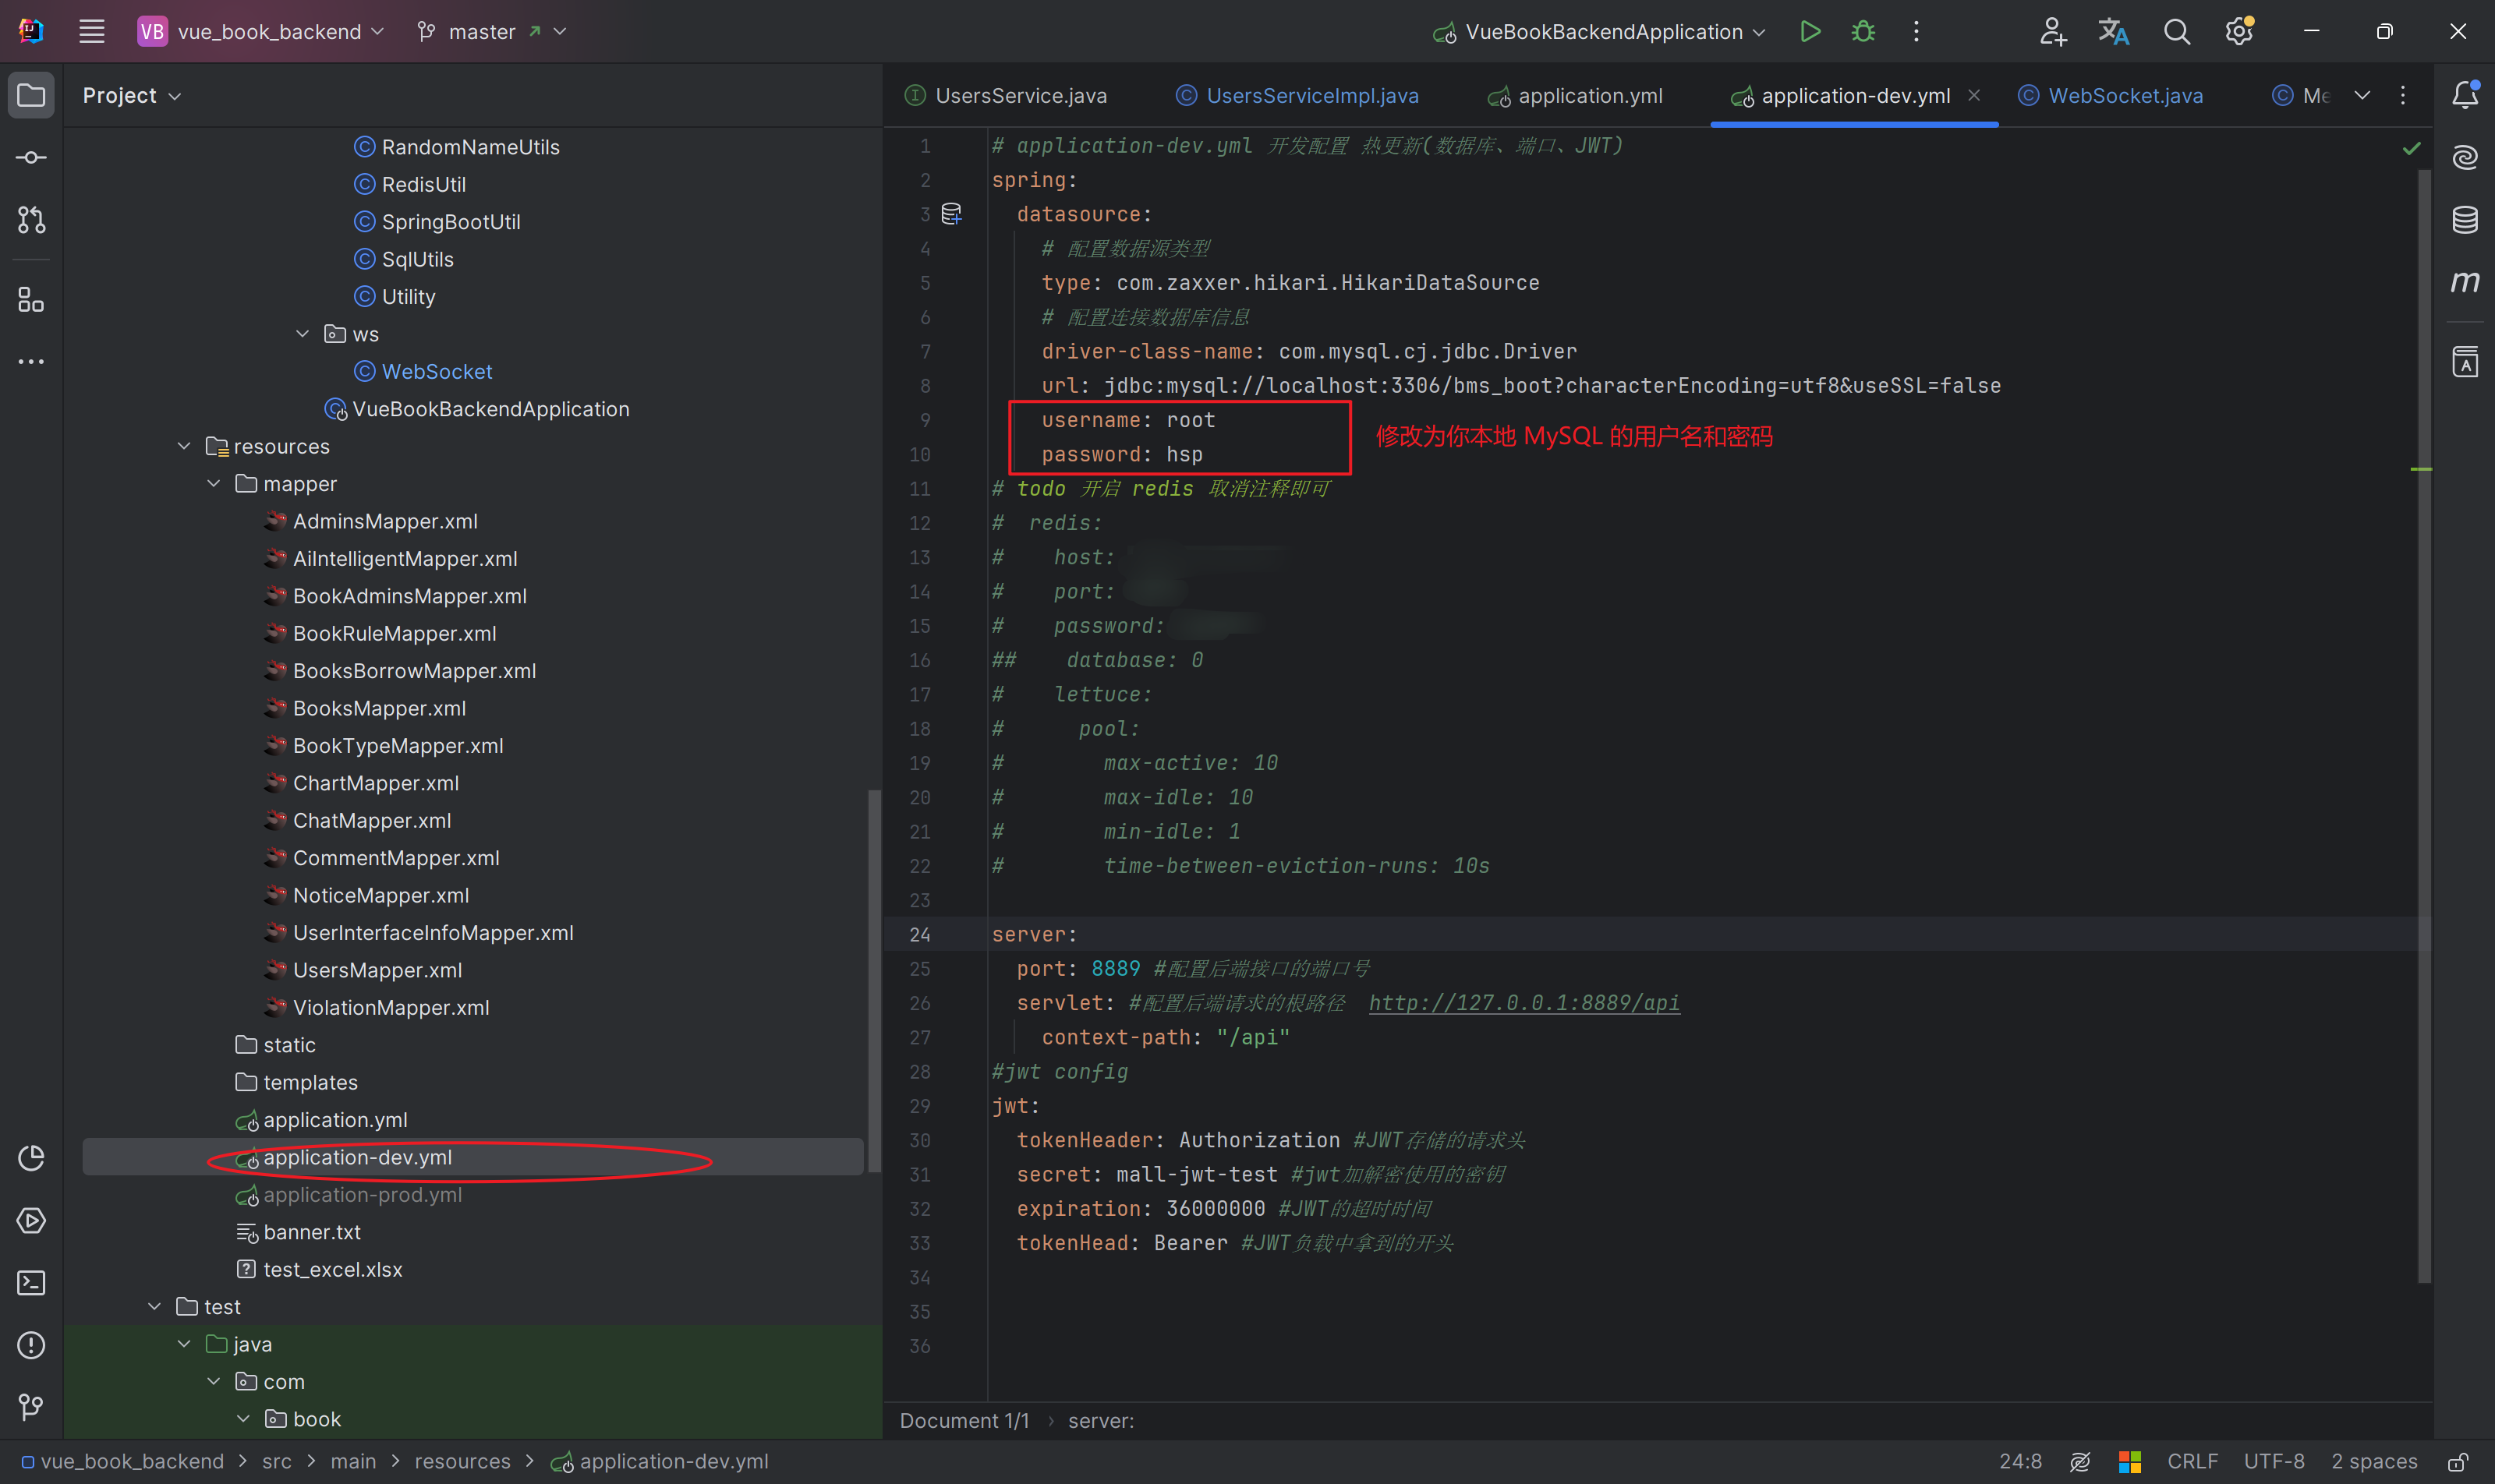
Task: Show the Notifications bell panel
Action: [x=2465, y=95]
